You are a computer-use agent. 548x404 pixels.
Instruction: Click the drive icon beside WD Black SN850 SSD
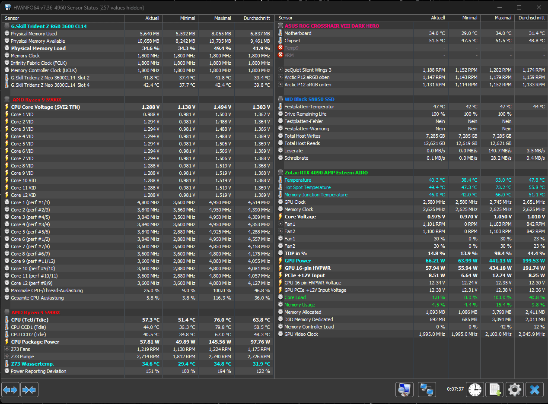pos(280,99)
